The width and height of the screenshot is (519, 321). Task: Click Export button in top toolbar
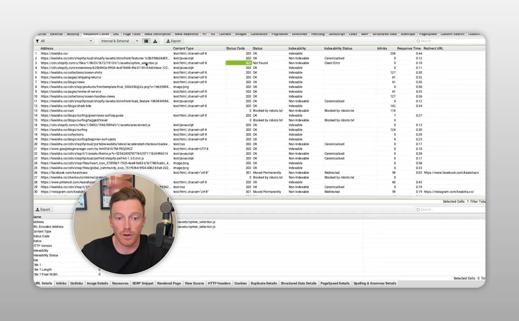[174, 41]
